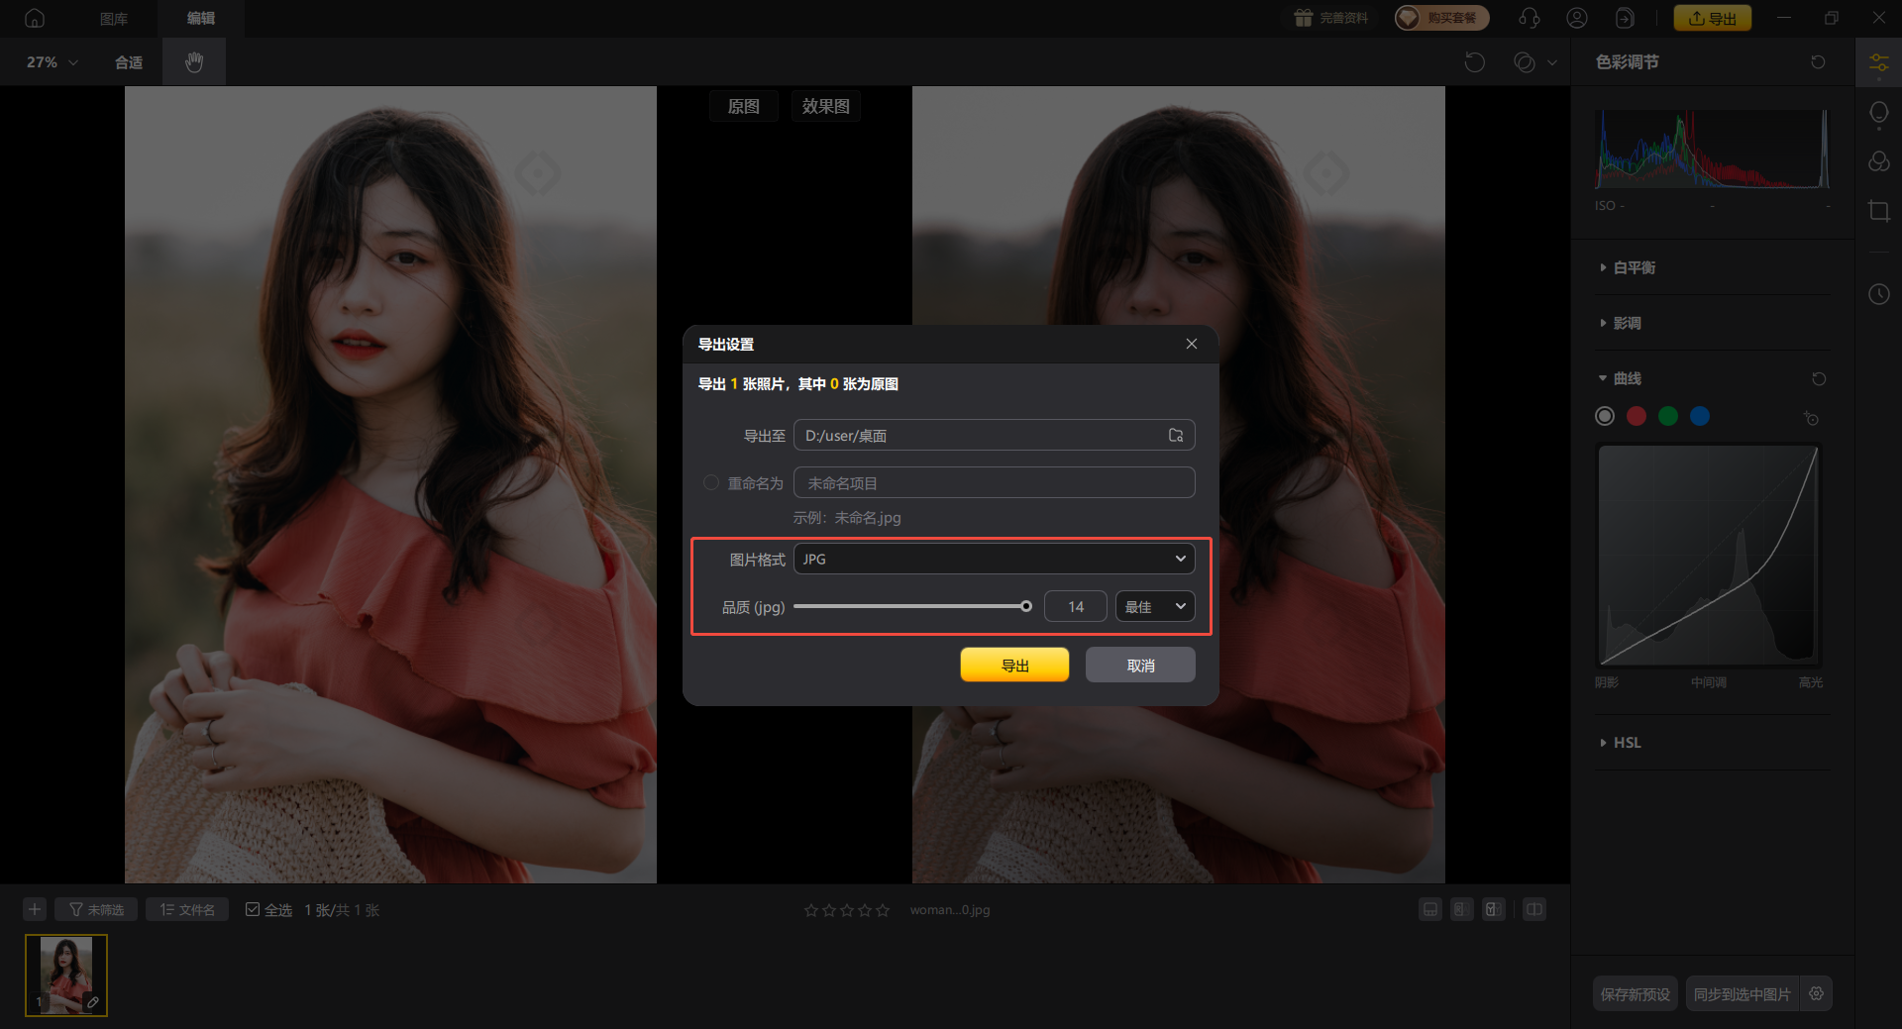Image resolution: width=1902 pixels, height=1029 pixels.
Task: Switch to the 图库 library tab
Action: click(x=114, y=18)
